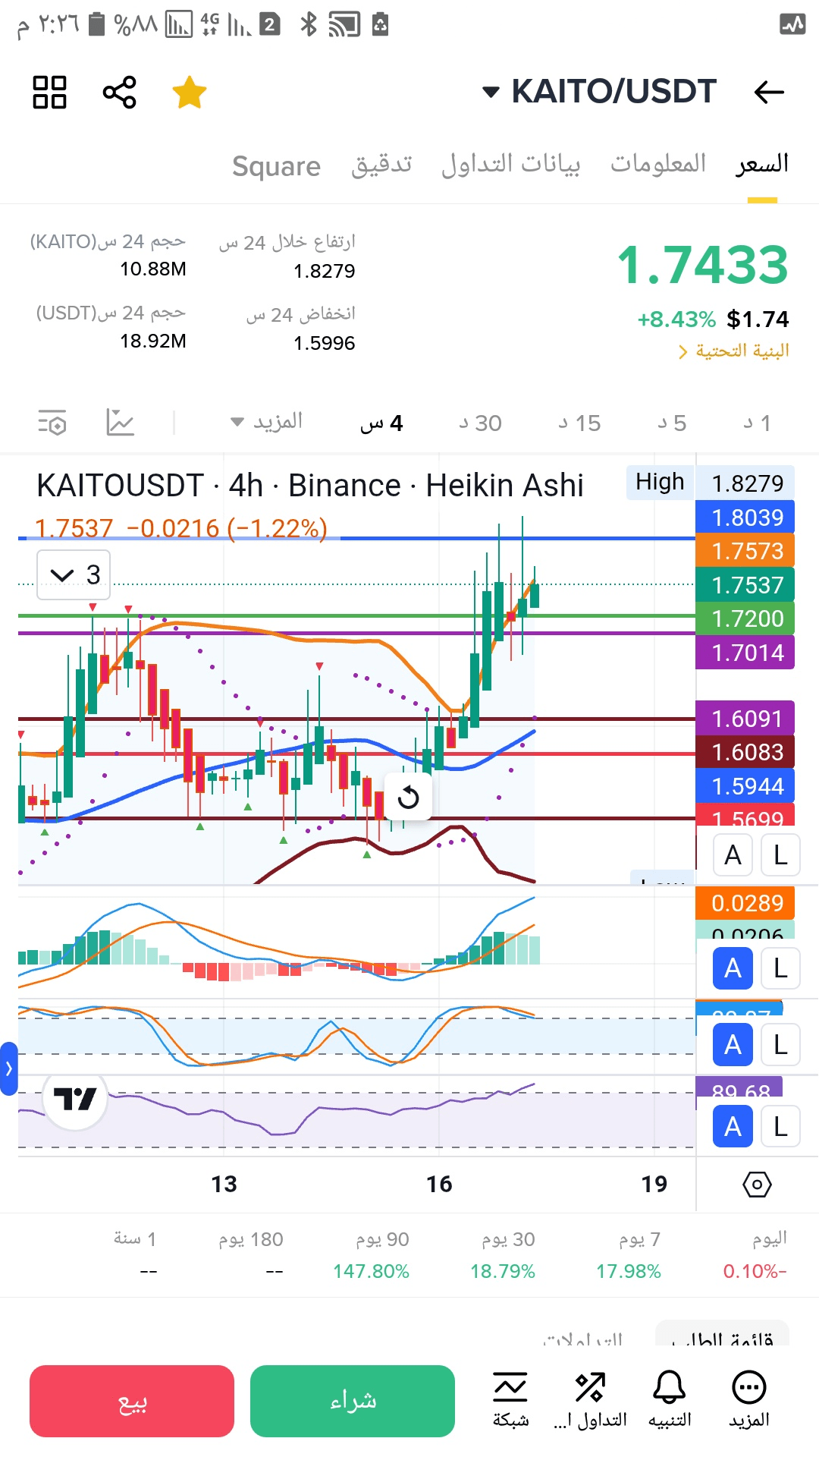This screenshot has width=819, height=1457.
Task: Toggle log scale L on stochastic pane
Action: 780,1045
